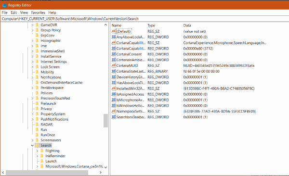Expand the PrecisionTouchPad key
Viewport: 289px width, 176px height.
32,98
